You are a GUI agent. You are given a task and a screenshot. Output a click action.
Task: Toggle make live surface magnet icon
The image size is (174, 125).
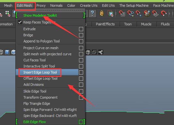(164, 13)
